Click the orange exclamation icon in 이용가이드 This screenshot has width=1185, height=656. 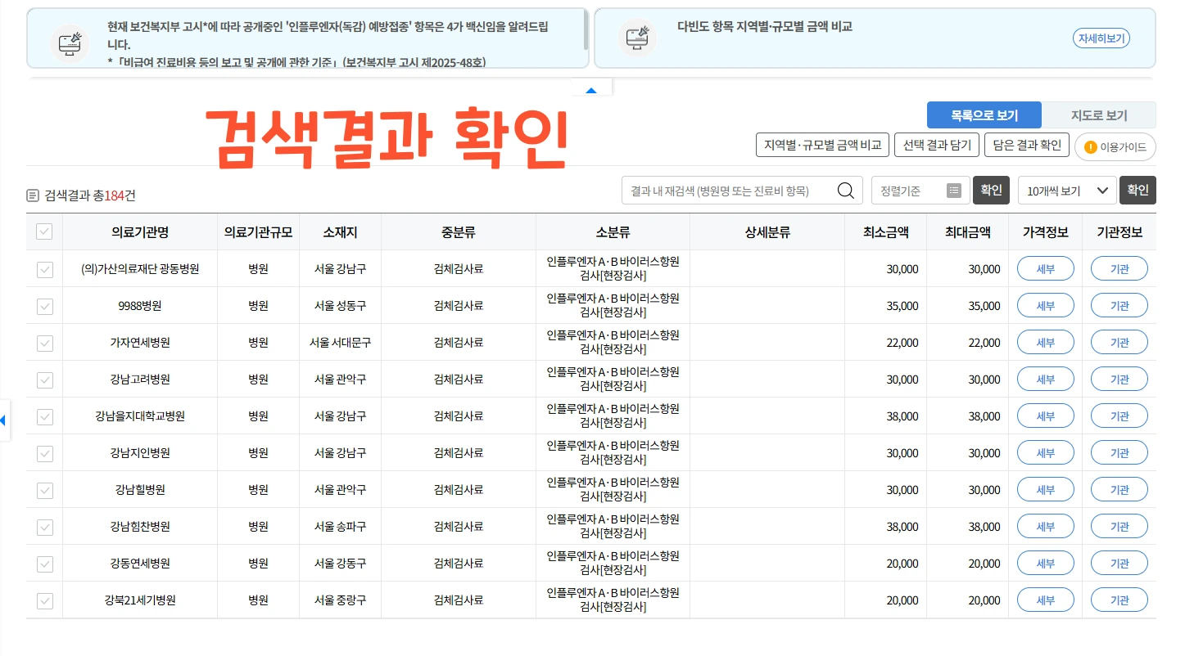pos(1090,147)
